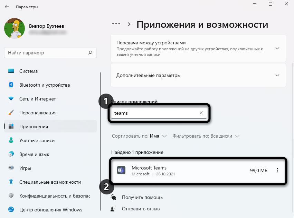Screen dimensions: 294x218
Task: Open the Конфиденциальность shield icon
Action: click(11, 195)
